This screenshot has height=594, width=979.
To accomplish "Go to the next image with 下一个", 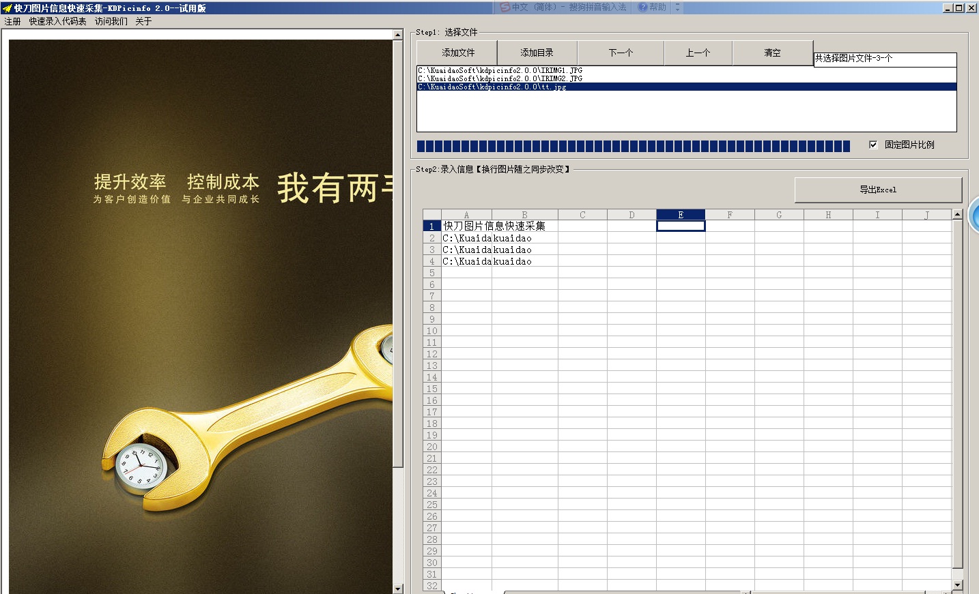I will click(621, 53).
